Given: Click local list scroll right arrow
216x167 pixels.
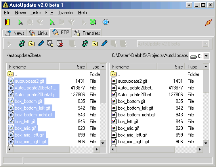Looking at the screenshot, I should pyautogui.click(x=200, y=150).
